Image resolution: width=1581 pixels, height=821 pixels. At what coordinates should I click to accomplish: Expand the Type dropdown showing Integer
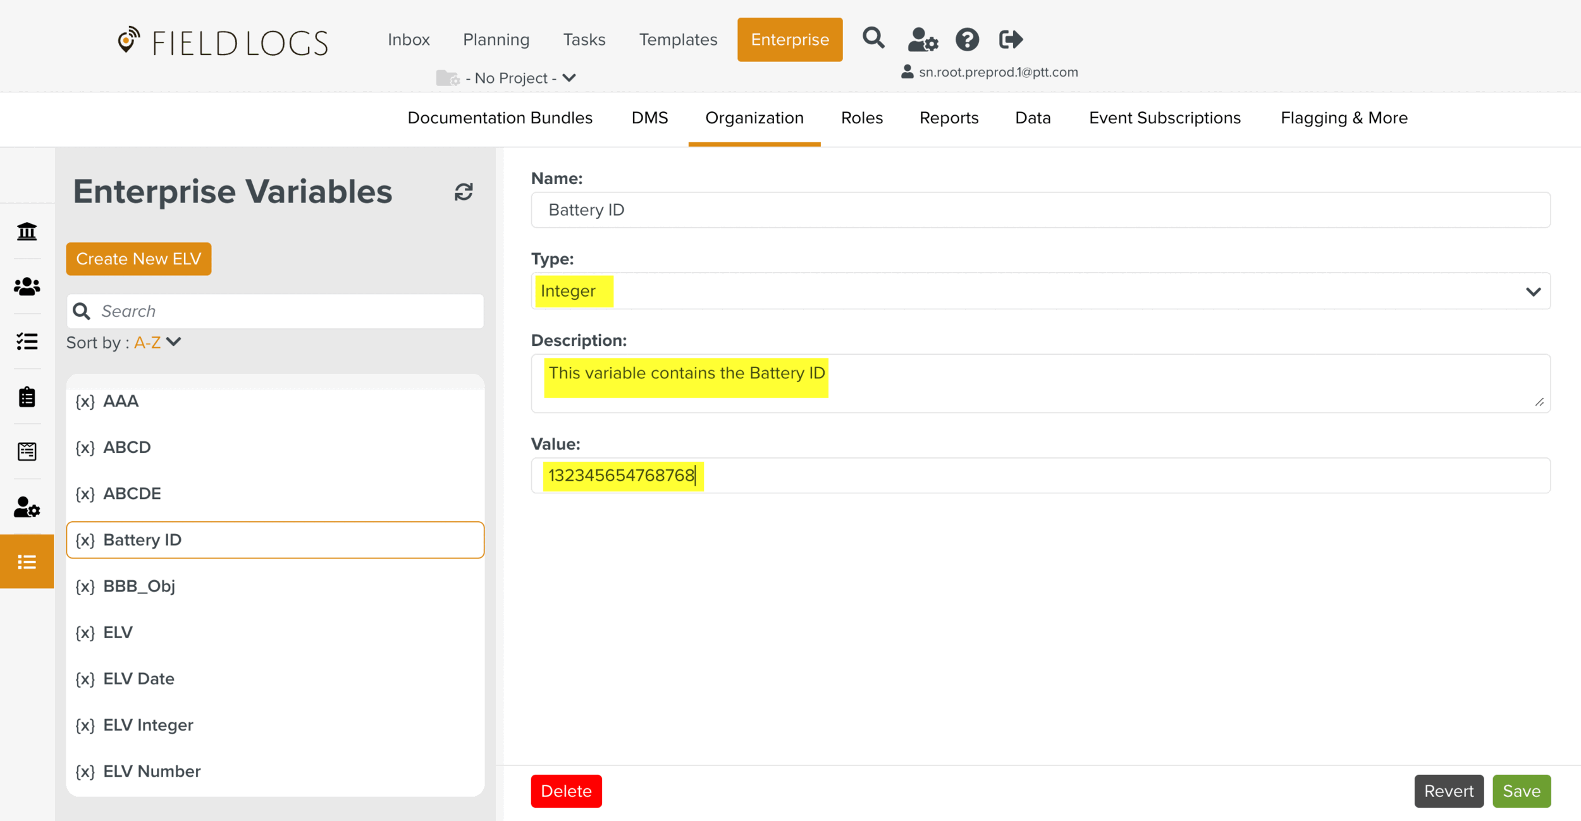(1040, 291)
